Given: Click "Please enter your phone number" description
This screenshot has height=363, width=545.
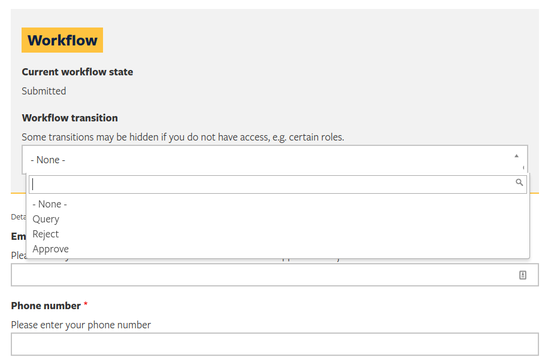Looking at the screenshot, I should [x=81, y=325].
